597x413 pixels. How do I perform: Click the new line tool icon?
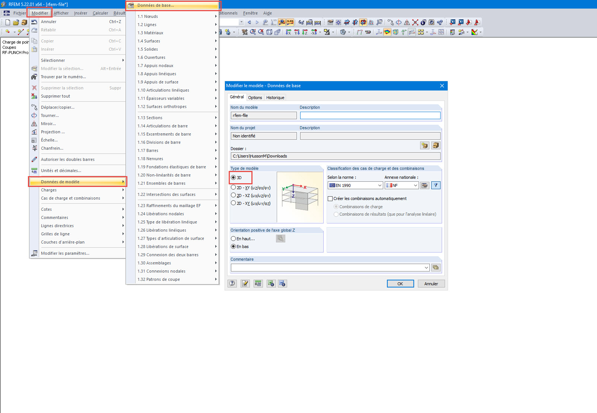click(x=21, y=32)
